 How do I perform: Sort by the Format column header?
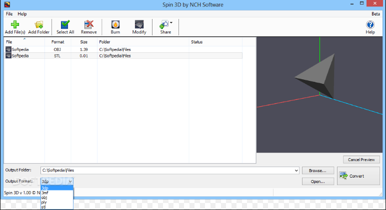[x=58, y=42]
